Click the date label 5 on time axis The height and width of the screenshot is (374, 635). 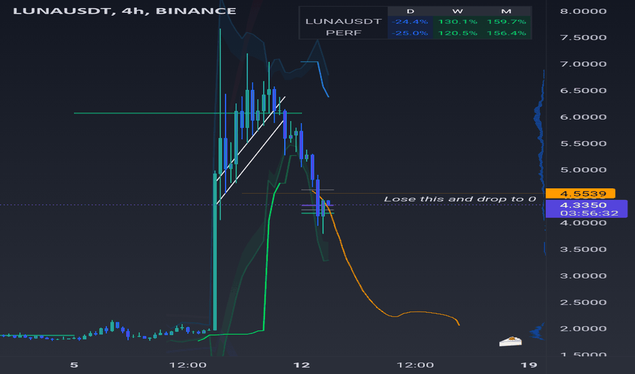pos(74,365)
